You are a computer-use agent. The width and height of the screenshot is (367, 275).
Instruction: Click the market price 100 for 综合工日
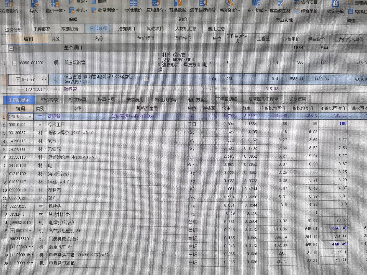click(343, 123)
